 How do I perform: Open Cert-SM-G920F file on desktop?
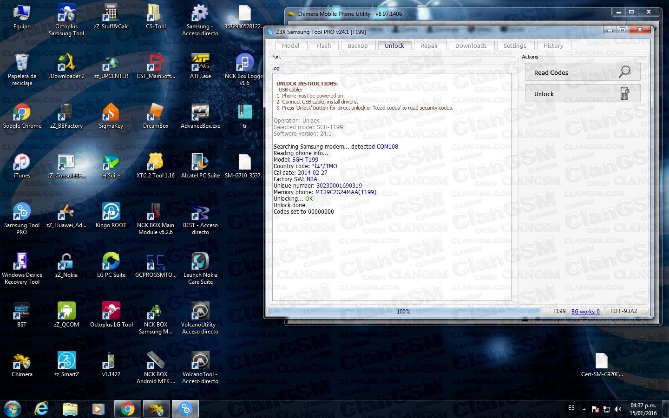(x=602, y=365)
